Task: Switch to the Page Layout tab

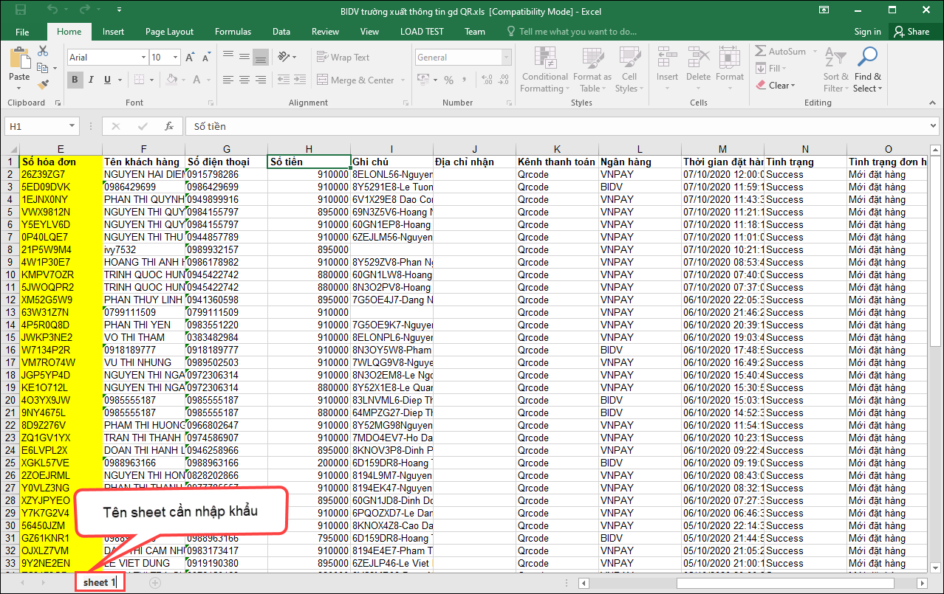Action: click(169, 32)
